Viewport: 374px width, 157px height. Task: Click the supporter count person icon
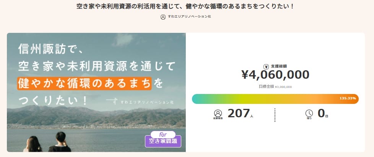coord(218,113)
